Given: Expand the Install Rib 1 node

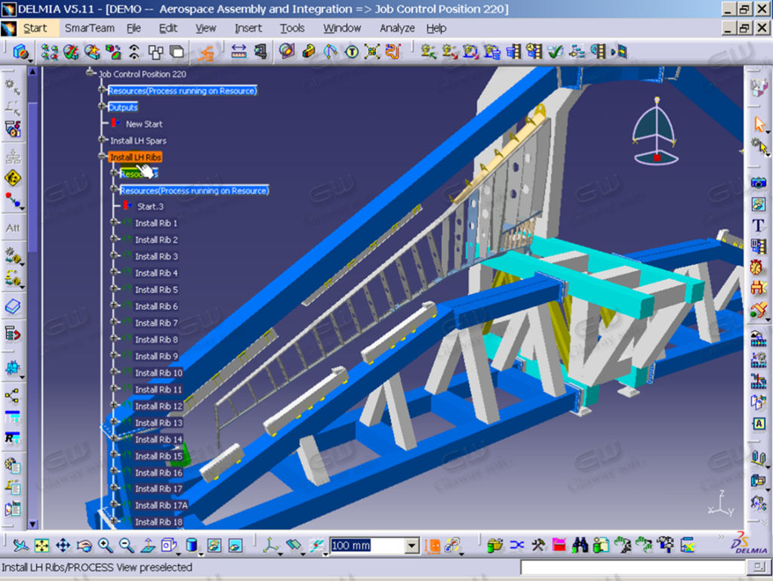Looking at the screenshot, I should [114, 222].
